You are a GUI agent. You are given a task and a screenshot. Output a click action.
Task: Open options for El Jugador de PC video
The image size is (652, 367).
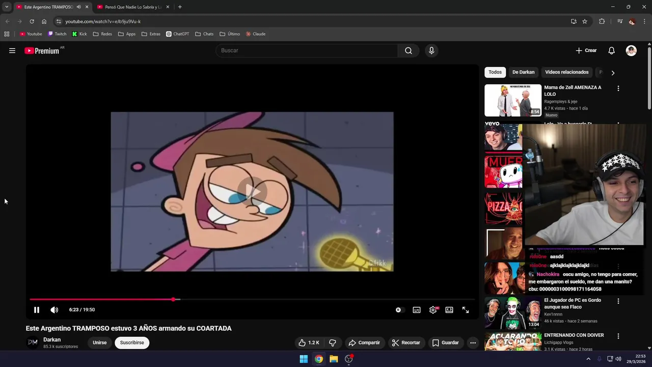coord(618,301)
